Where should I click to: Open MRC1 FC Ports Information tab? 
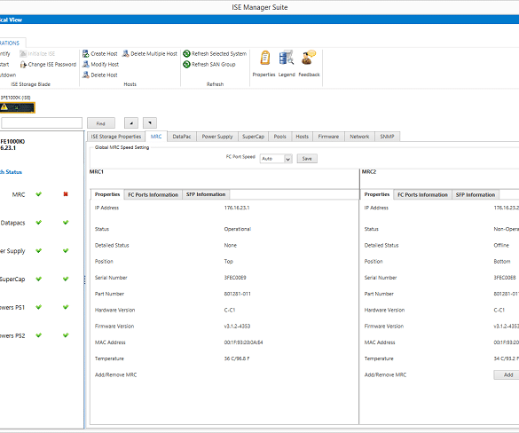[153, 194]
